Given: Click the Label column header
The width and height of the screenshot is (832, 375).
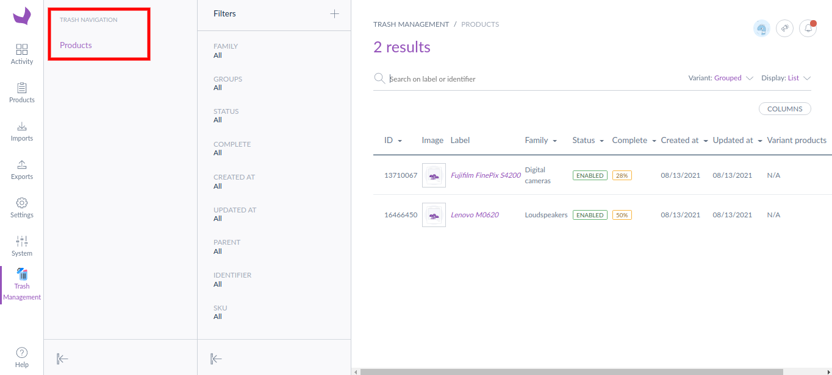Looking at the screenshot, I should tap(460, 140).
